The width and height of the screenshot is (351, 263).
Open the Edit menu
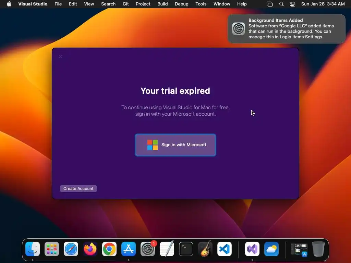(x=73, y=4)
